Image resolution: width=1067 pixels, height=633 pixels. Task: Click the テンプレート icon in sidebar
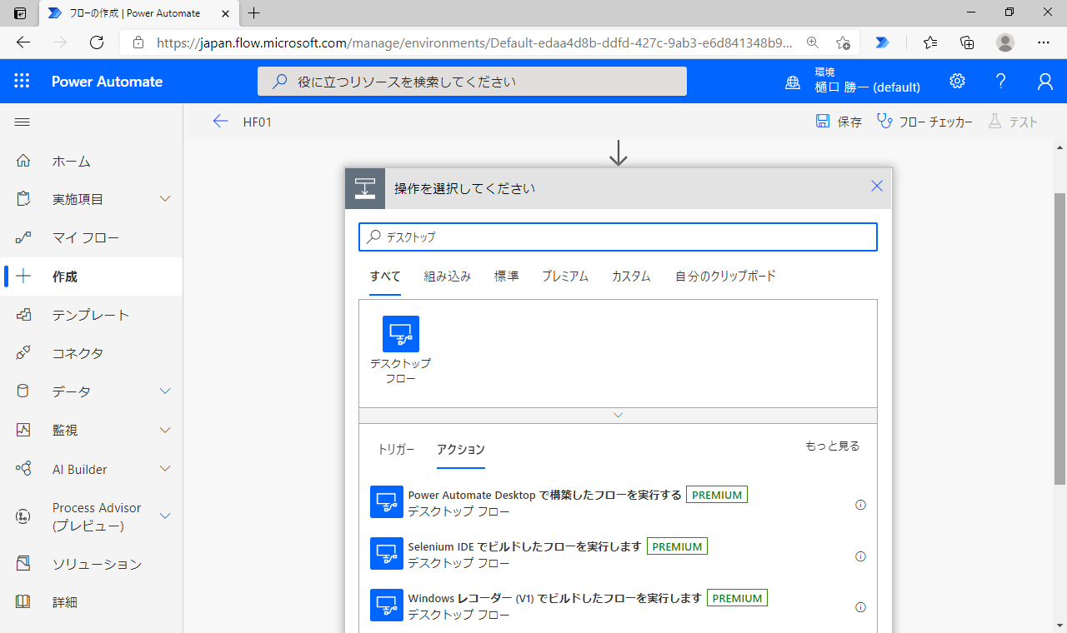[23, 315]
